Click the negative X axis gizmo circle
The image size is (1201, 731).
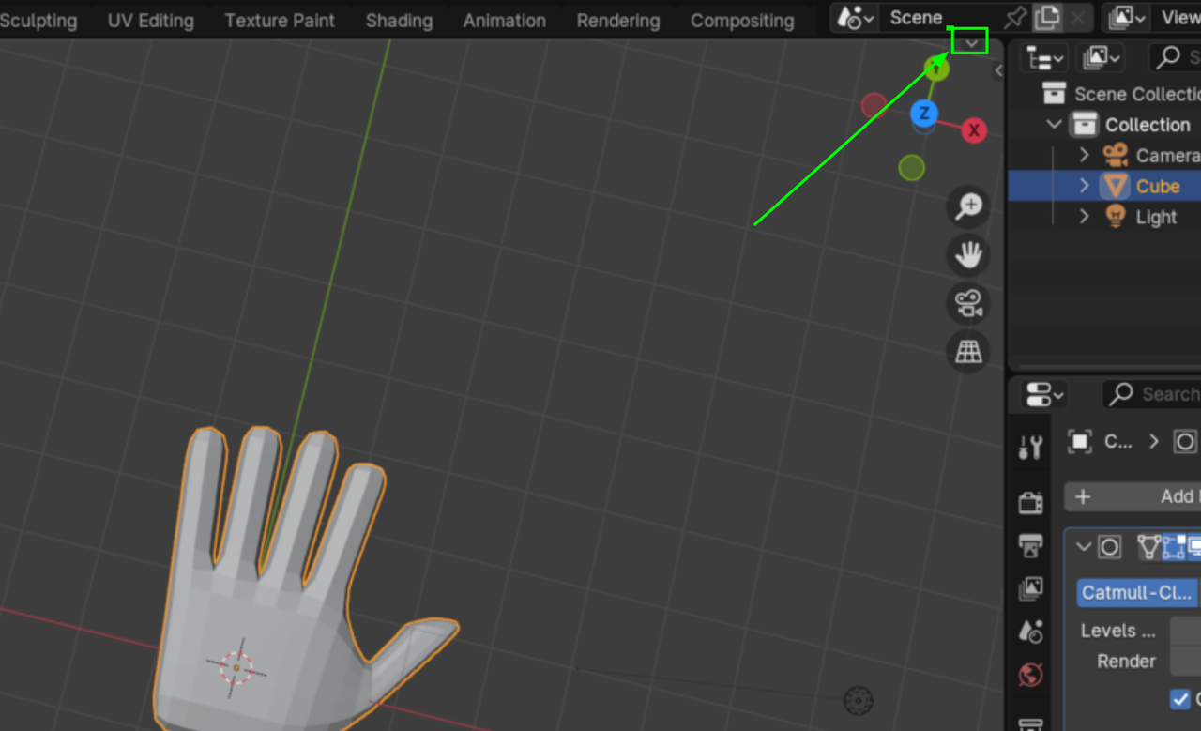point(874,105)
